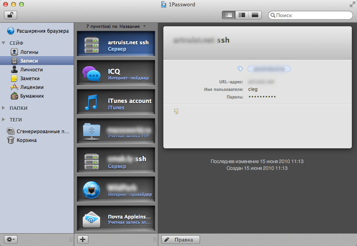
Task: Open Расширения браузера globe item
Action: 38,31
